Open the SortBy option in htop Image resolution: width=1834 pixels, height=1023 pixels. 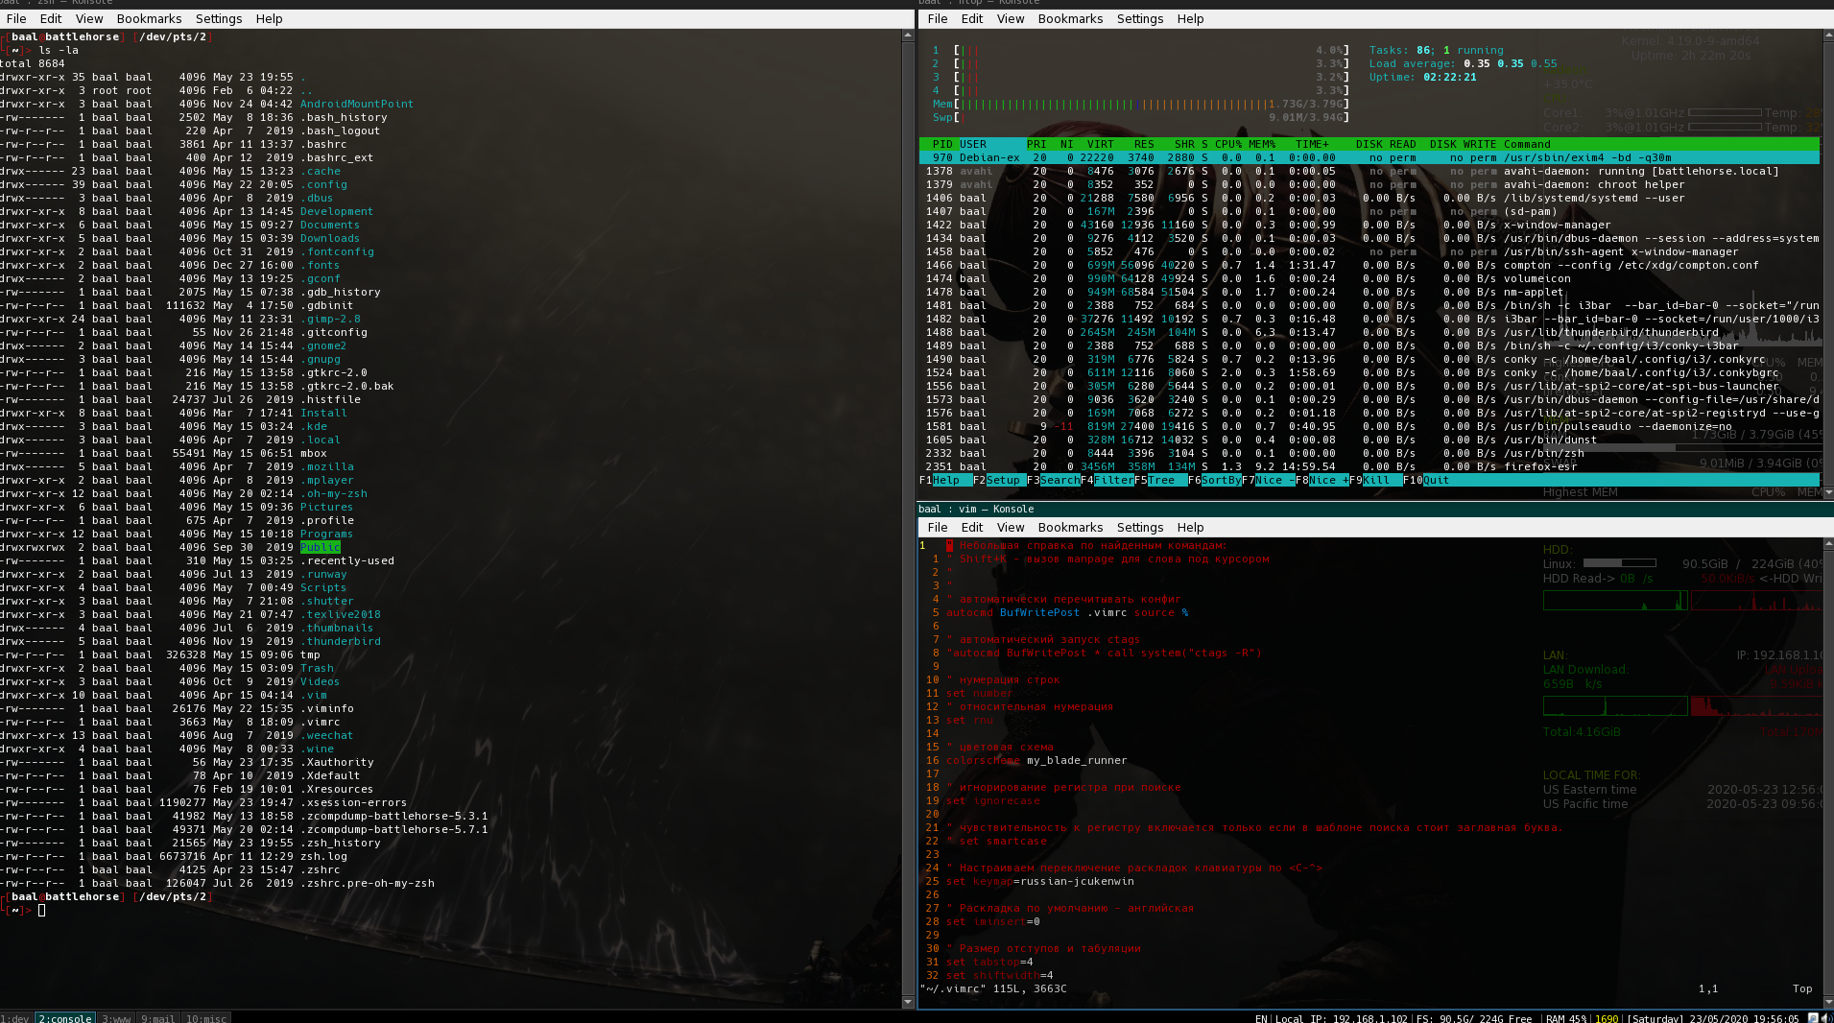point(1221,480)
